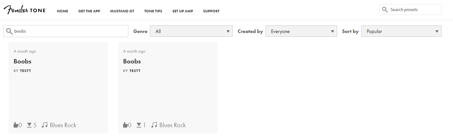Image resolution: width=453 pixels, height=137 pixels.
Task: Click the magnifier icon in Search presets box
Action: click(385, 10)
